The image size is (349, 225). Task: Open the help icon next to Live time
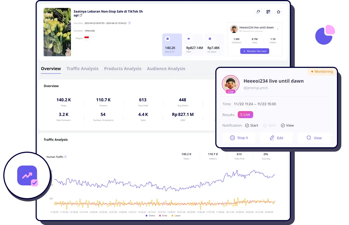129,23
